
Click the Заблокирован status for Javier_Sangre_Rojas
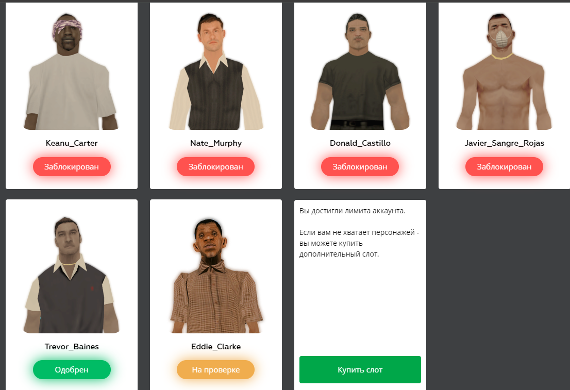(504, 167)
